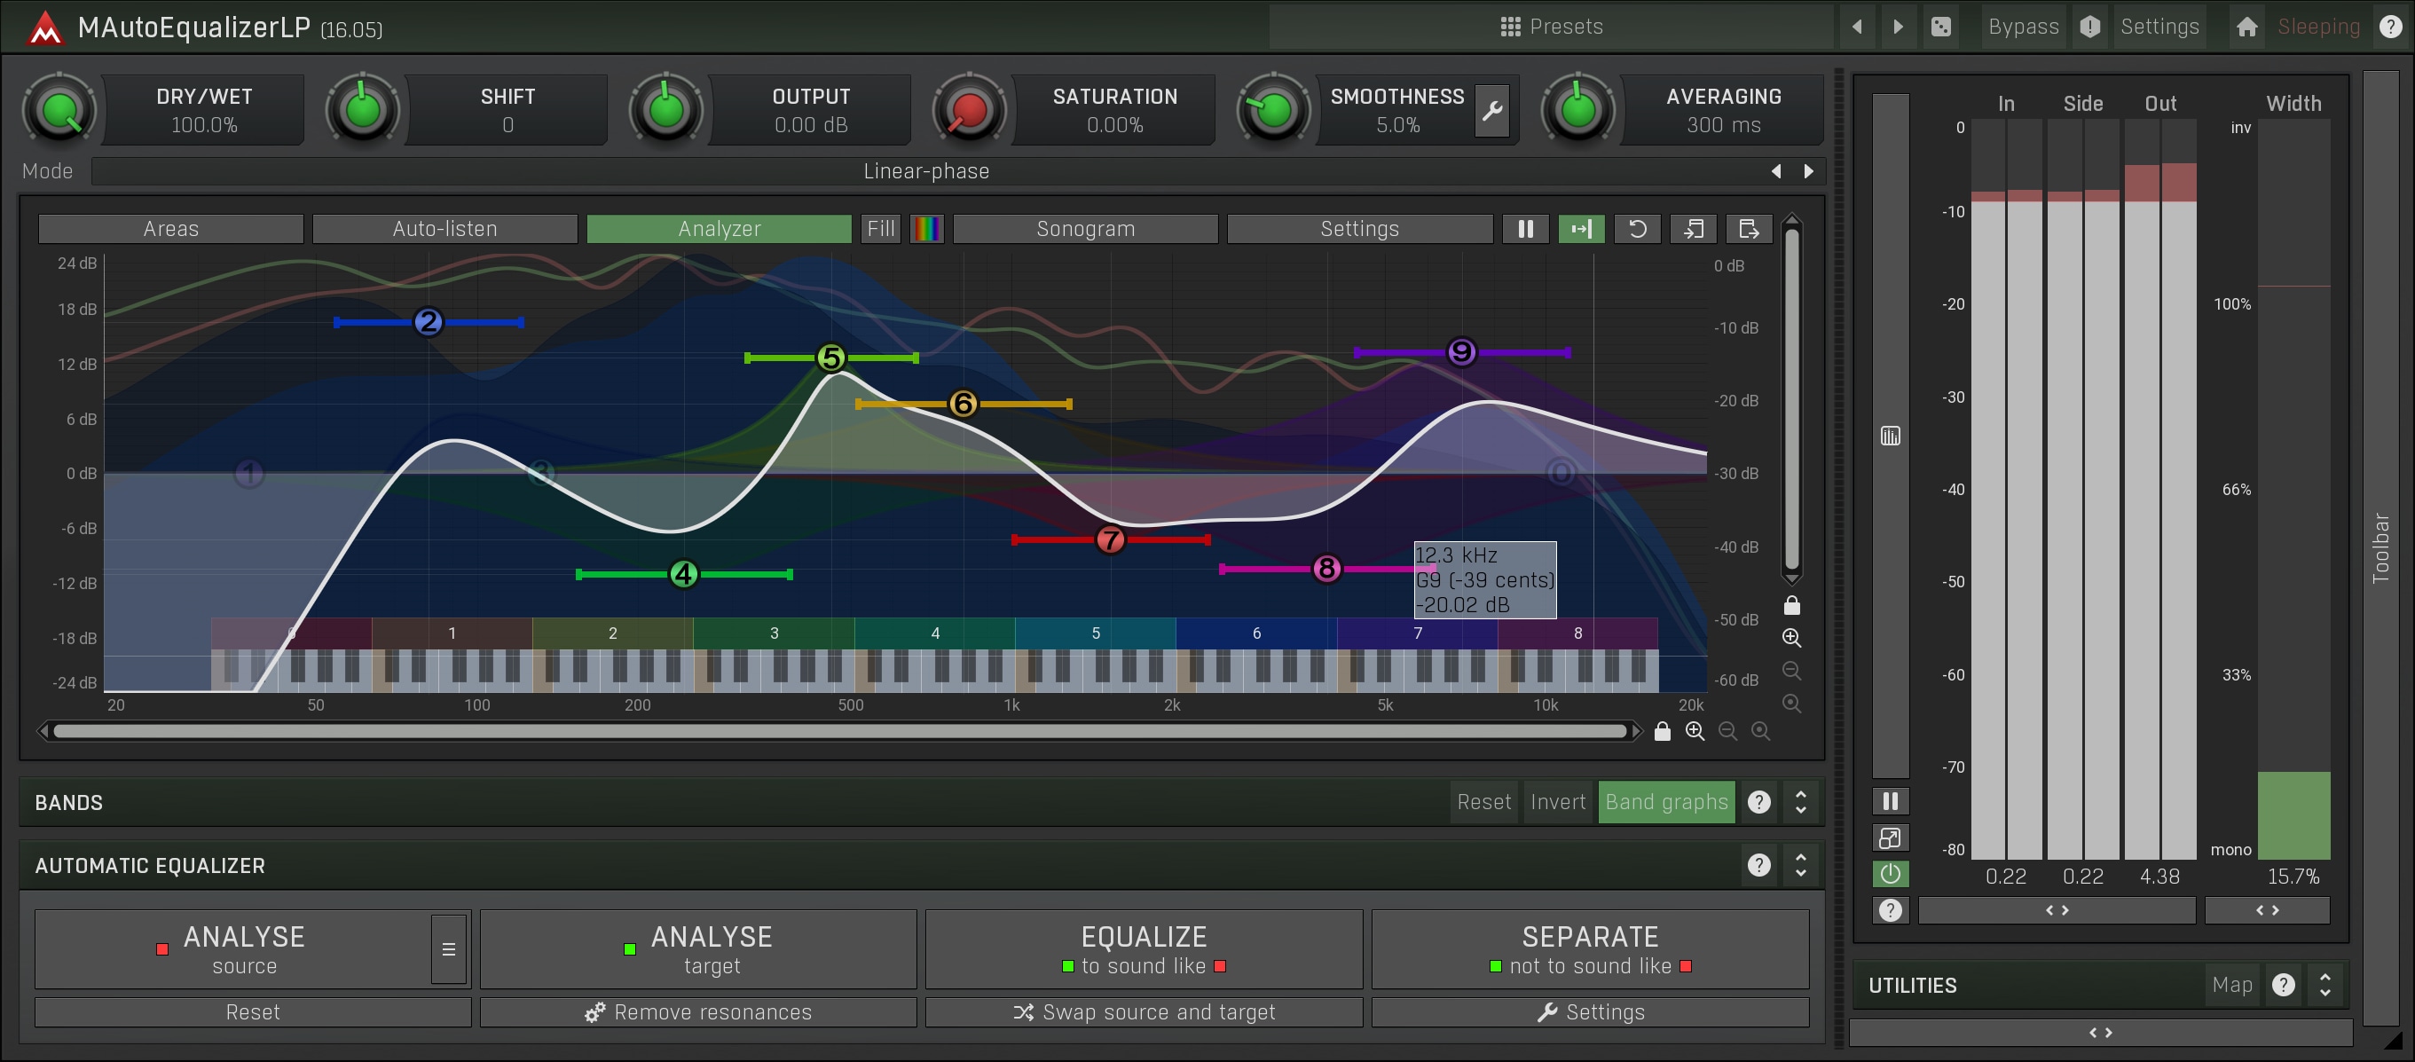This screenshot has width=2415, height=1062.
Task: Toggle the green analyzer normalize button
Action: [1582, 229]
